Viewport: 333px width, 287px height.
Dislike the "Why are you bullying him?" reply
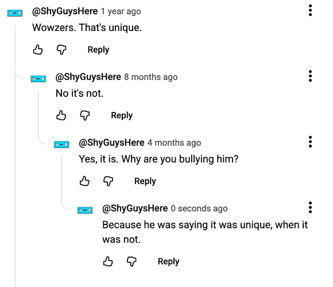tap(108, 181)
